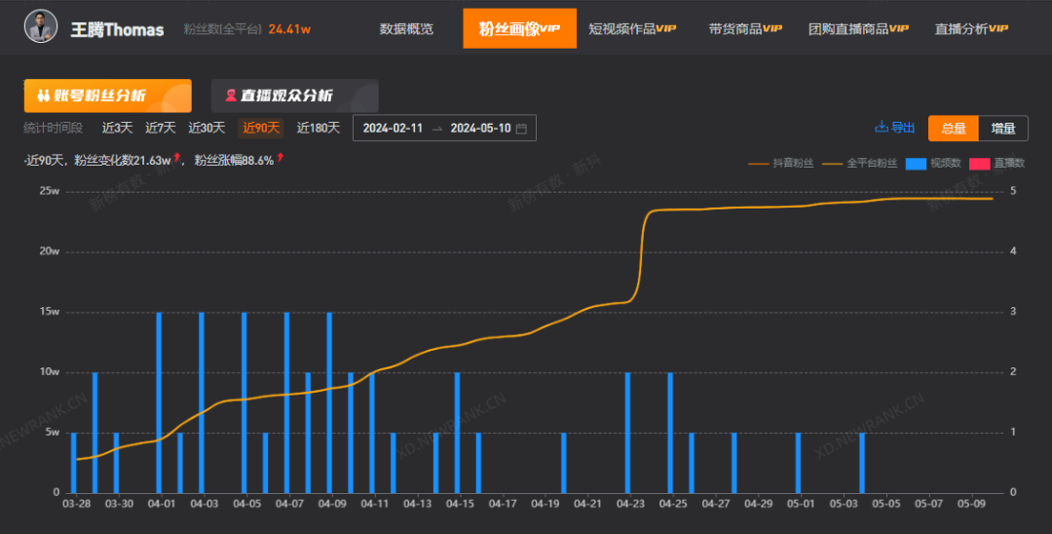This screenshot has width=1052, height=534.
Task: Click the 导出 export download icon
Action: click(882, 128)
